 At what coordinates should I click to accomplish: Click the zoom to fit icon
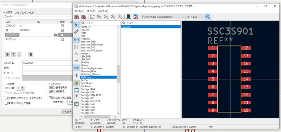point(113,17)
